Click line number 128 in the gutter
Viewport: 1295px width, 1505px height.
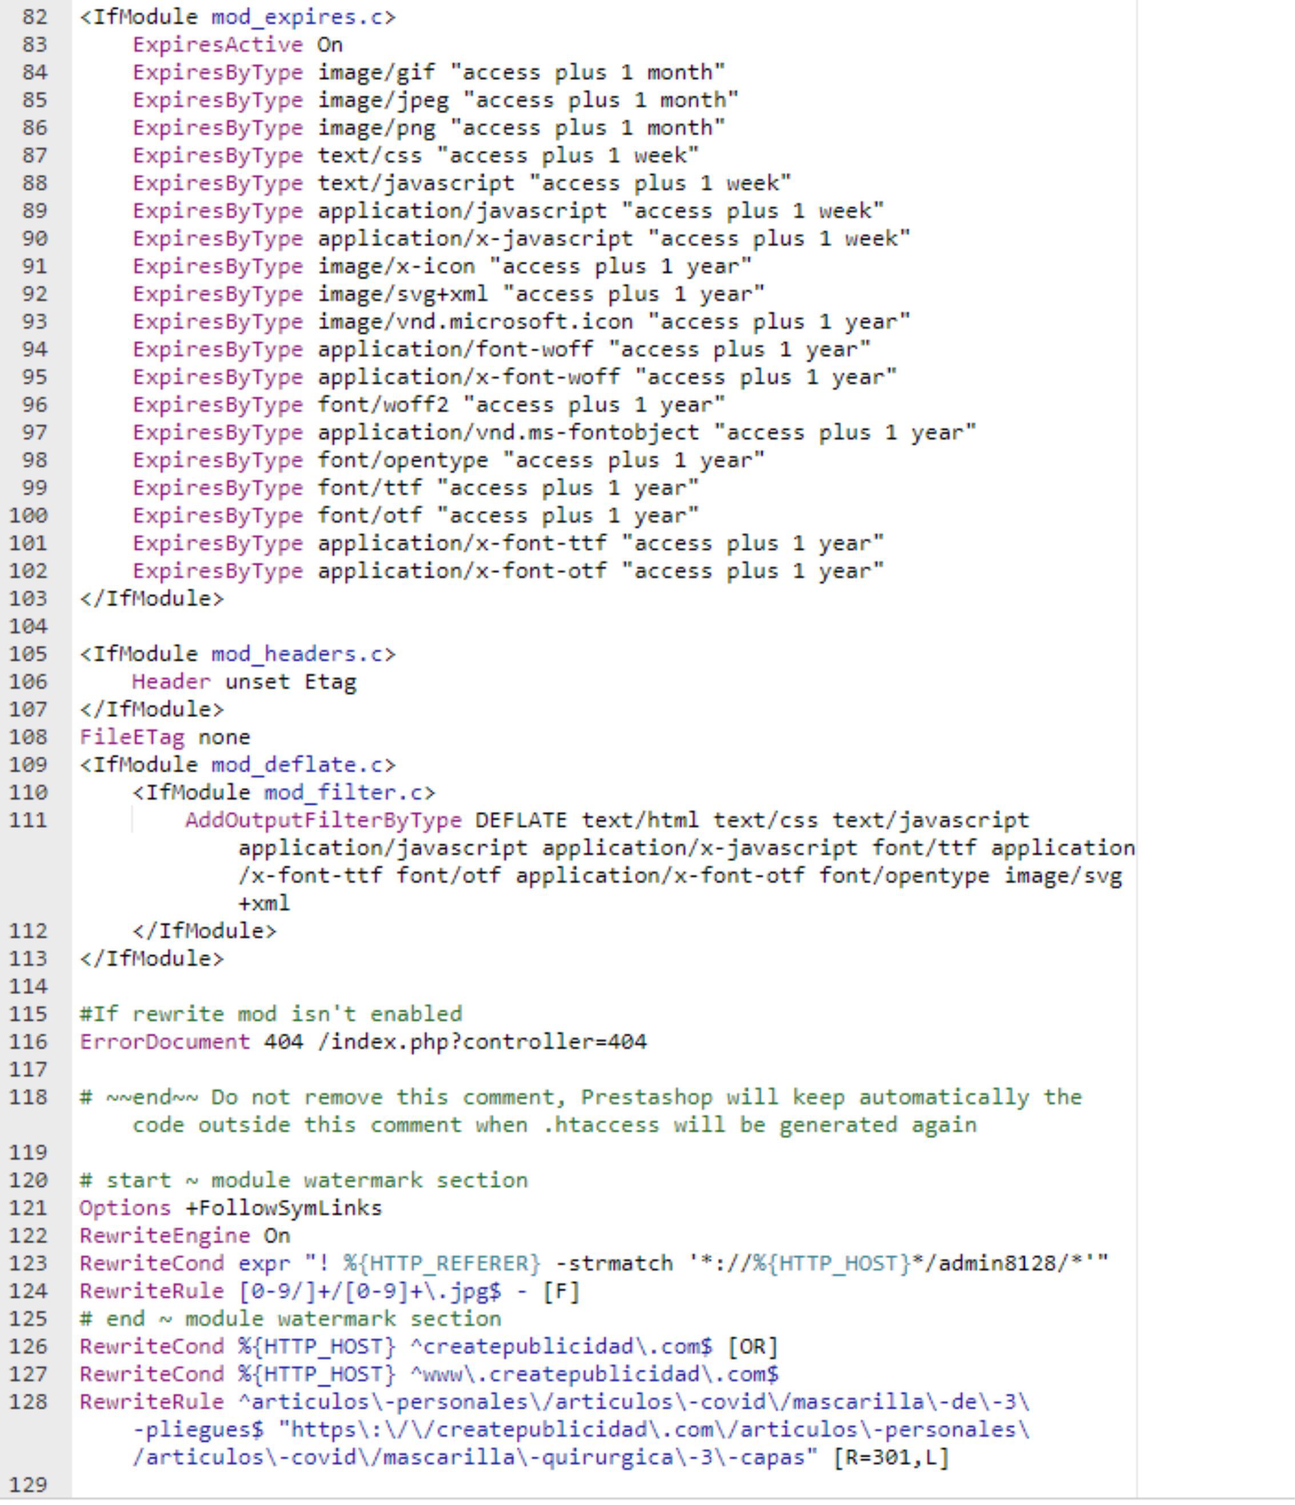click(x=27, y=1402)
